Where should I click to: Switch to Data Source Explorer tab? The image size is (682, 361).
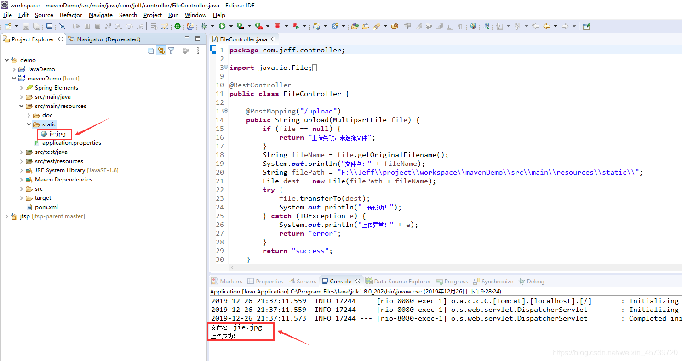click(398, 281)
